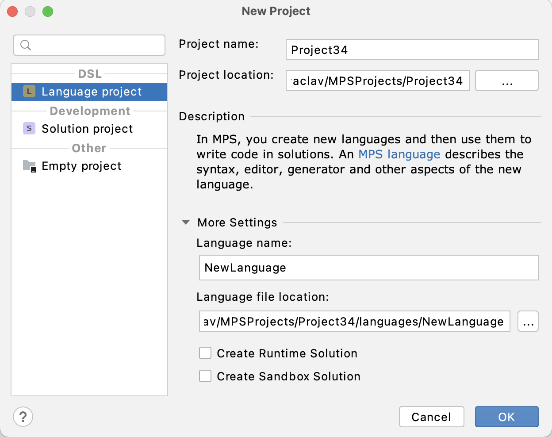This screenshot has width=552, height=437.
Task: Collapse the More Settings section
Action: point(185,222)
